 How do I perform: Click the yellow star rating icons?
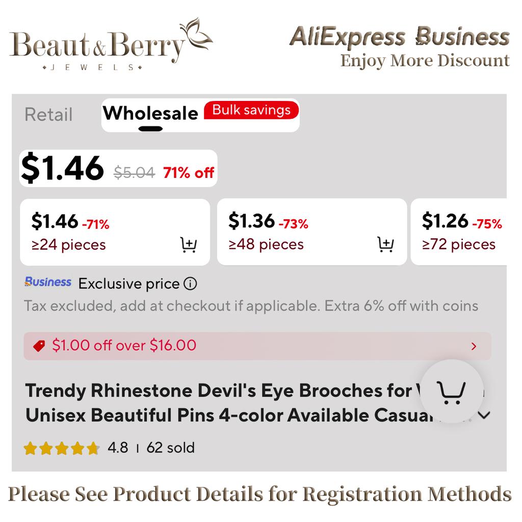tap(61, 449)
